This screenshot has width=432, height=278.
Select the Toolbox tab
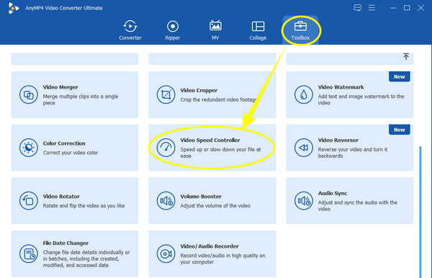click(x=300, y=30)
